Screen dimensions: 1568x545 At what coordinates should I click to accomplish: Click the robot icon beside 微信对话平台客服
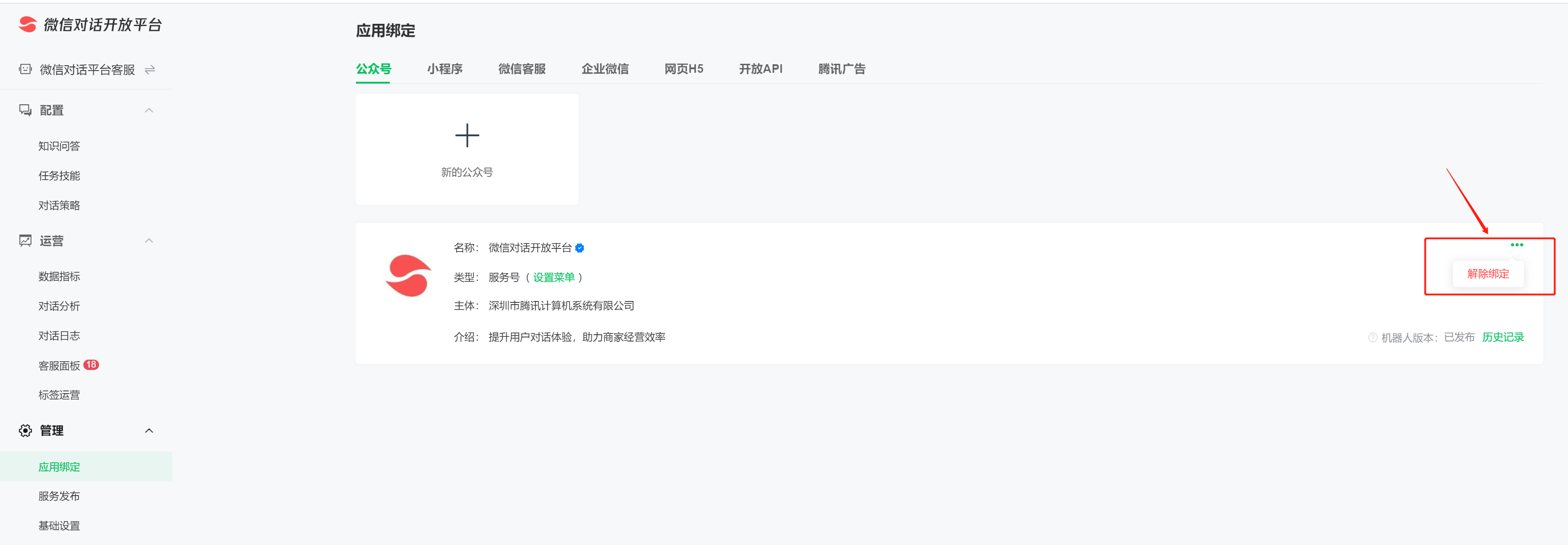(x=26, y=69)
